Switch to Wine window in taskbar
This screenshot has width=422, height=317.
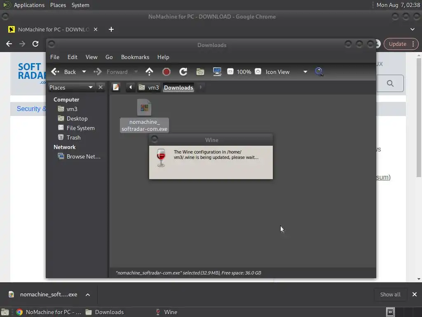tap(167, 312)
